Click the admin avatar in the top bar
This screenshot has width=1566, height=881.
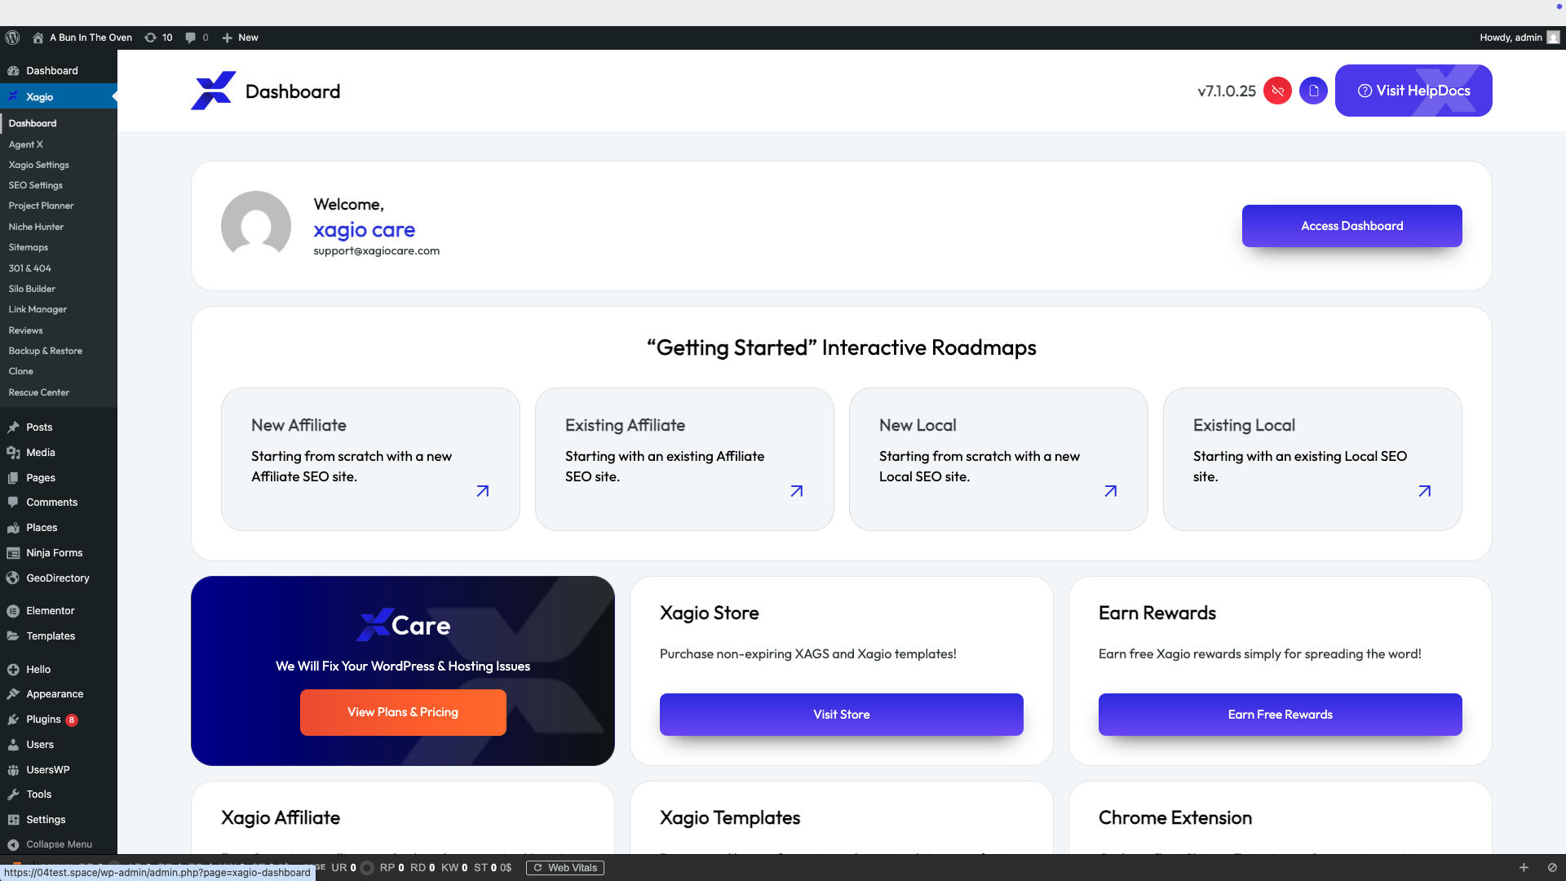click(1553, 38)
